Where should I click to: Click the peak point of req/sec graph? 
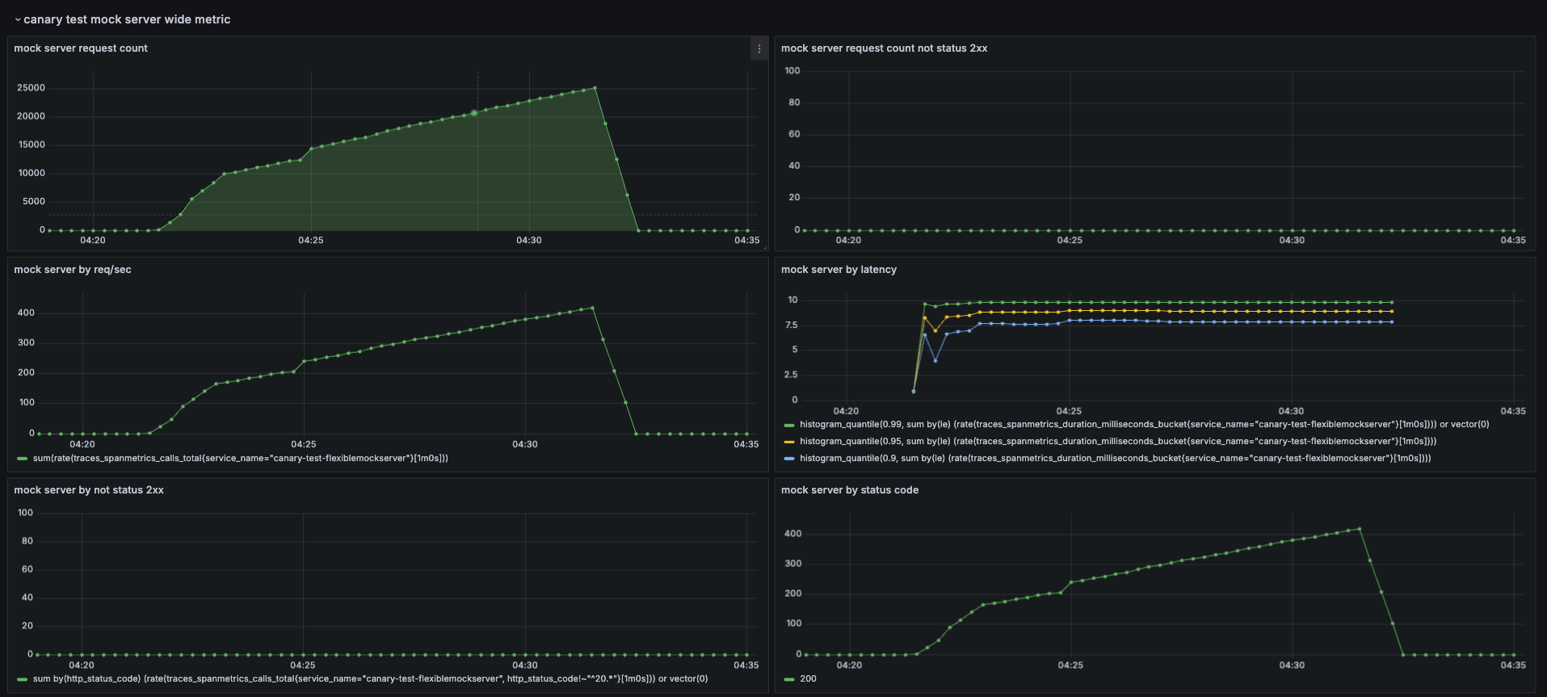pyautogui.click(x=592, y=308)
